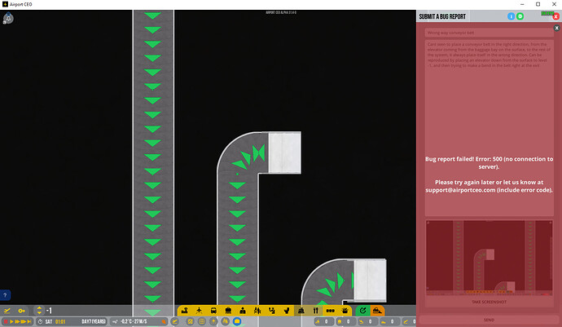Select the orange bulldozer demolish tool
The height and width of the screenshot is (327, 562).
(x=377, y=311)
